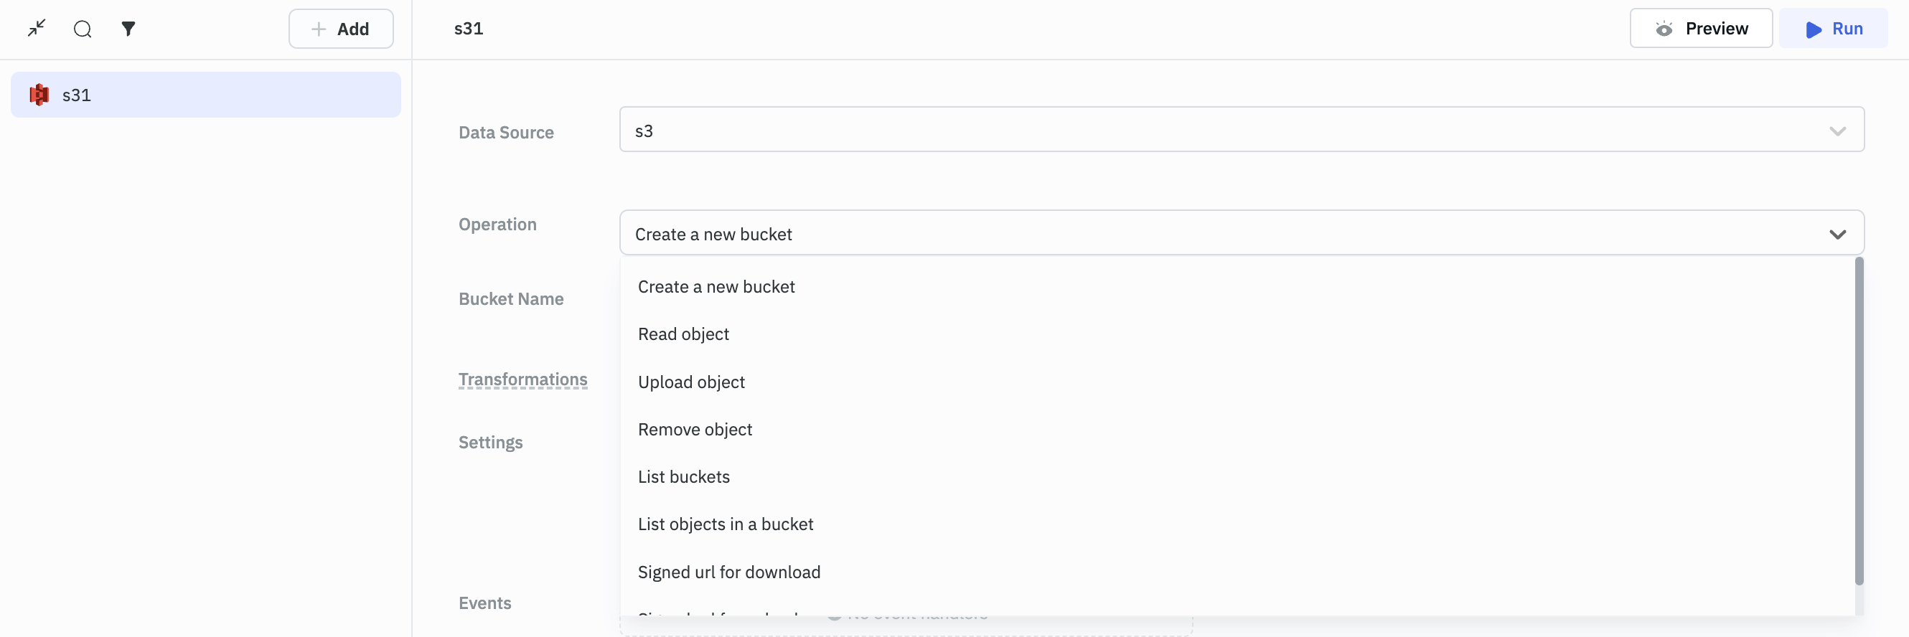Click the plus icon to add query
Screen dimensions: 1909x637
click(319, 29)
